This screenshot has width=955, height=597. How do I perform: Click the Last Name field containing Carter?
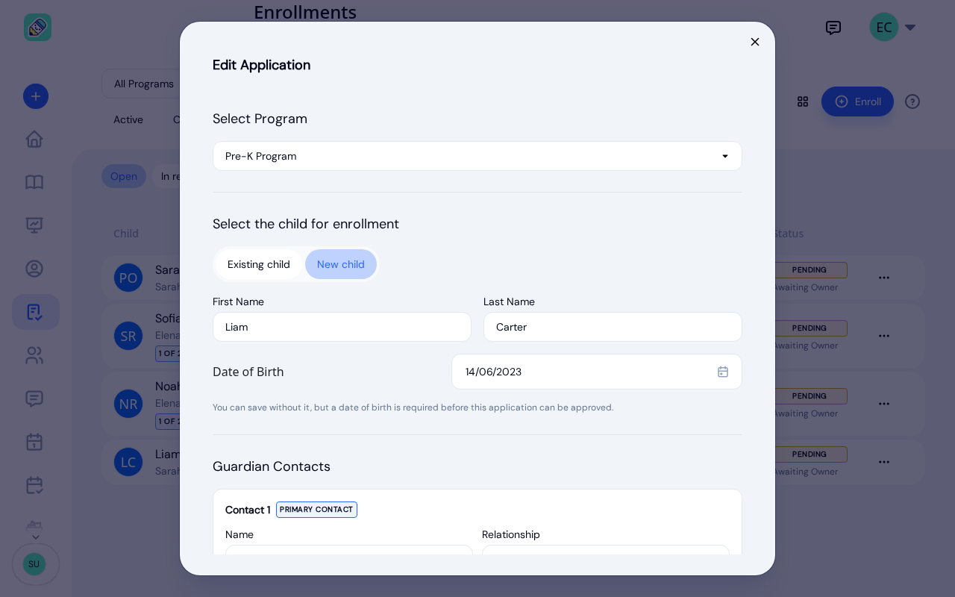coord(613,327)
